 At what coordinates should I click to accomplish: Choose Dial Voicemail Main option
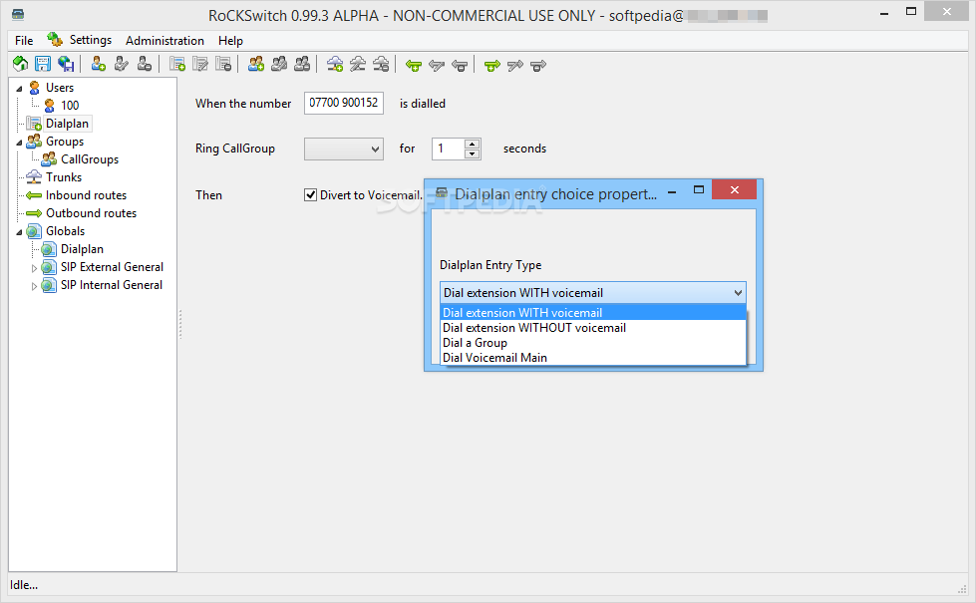592,357
